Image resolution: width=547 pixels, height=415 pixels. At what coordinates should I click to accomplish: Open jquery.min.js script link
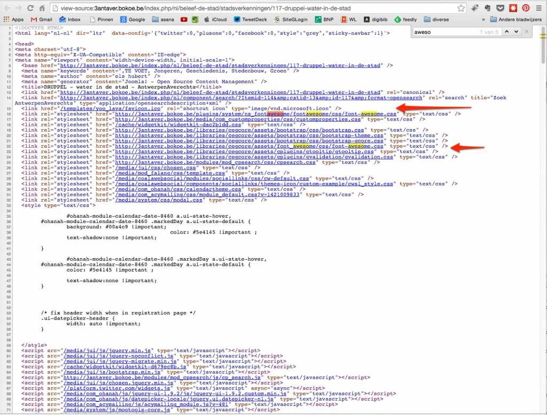[x=107, y=350]
